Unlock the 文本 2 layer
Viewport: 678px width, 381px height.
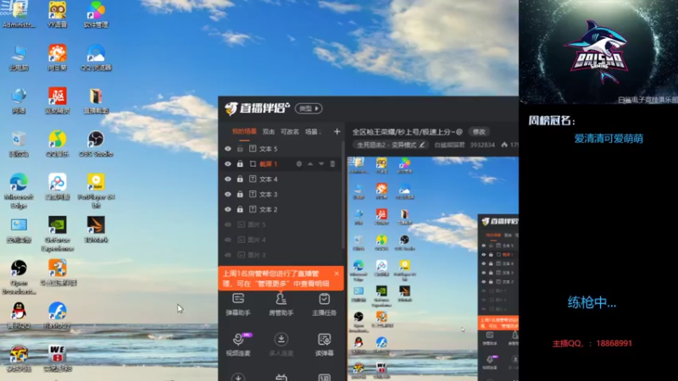coord(240,209)
